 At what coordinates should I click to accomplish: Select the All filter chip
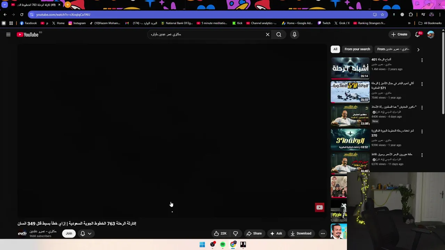(335, 49)
